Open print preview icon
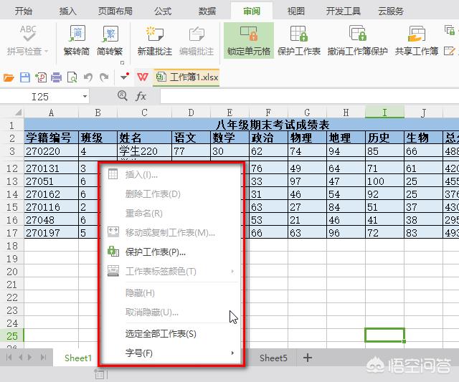459x382 pixels. 72,77
